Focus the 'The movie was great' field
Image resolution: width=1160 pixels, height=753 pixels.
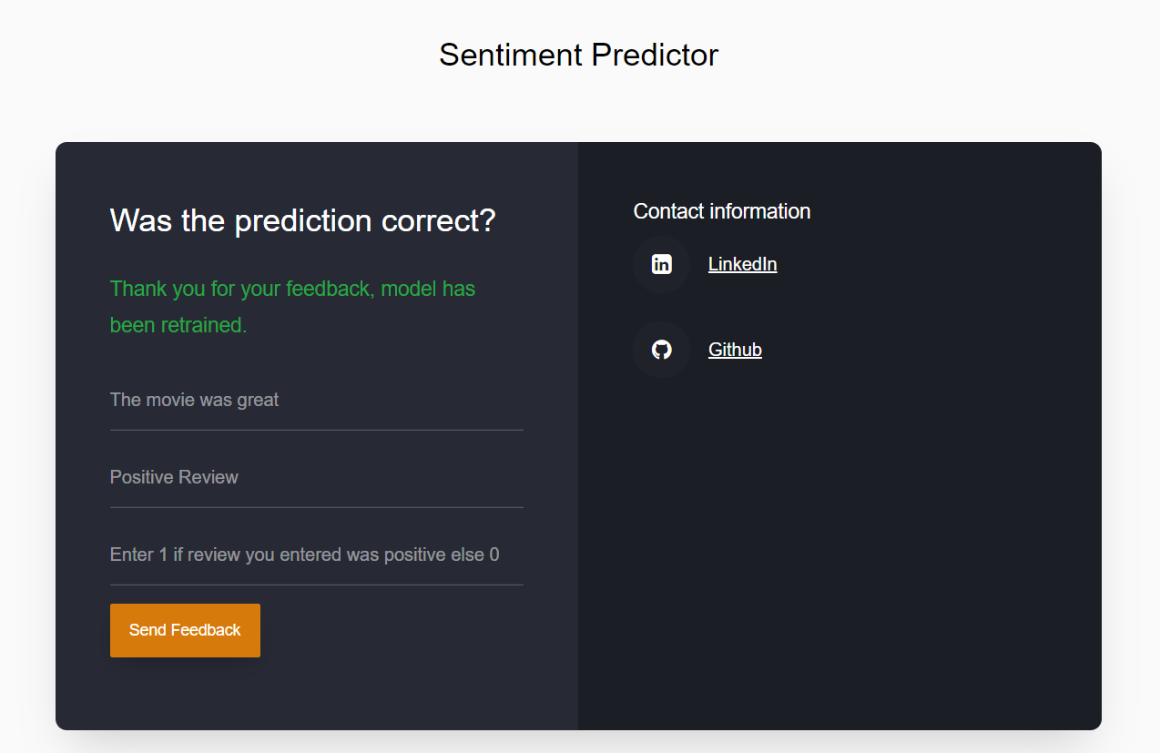click(x=316, y=401)
